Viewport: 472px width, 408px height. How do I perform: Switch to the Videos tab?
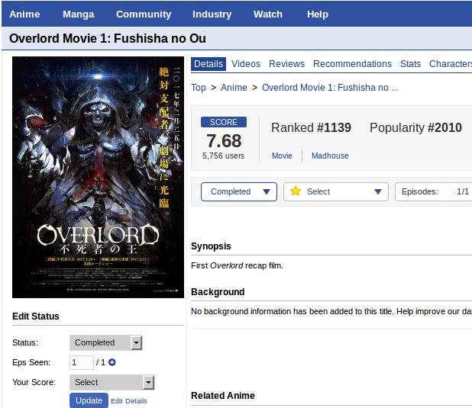click(x=246, y=64)
